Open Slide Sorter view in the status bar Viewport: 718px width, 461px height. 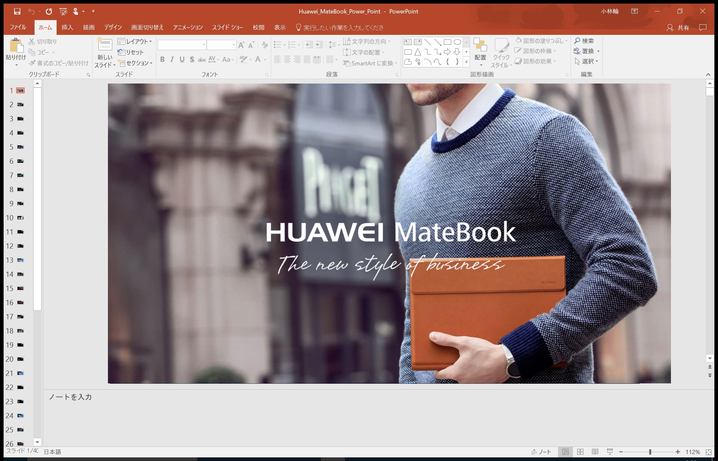[580, 452]
